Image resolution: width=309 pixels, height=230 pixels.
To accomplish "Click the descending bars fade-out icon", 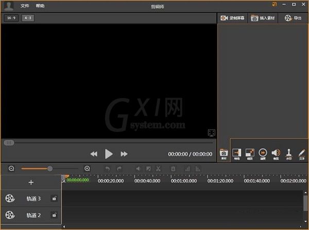I will click(198, 169).
